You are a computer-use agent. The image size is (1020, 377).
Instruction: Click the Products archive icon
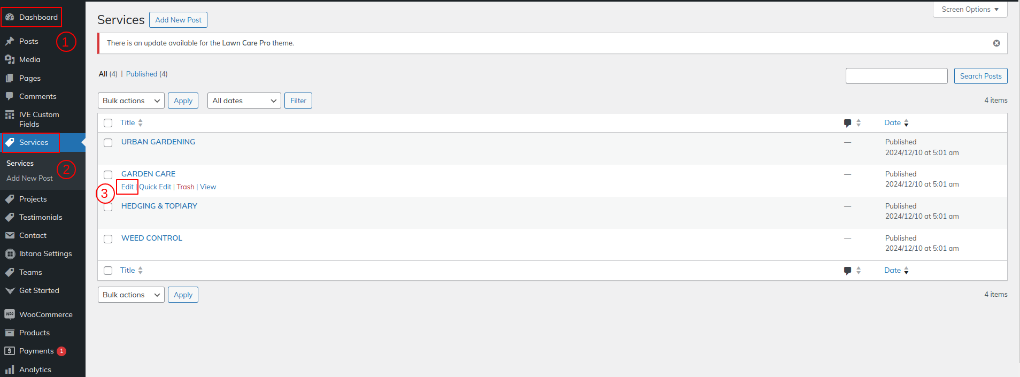(10, 333)
